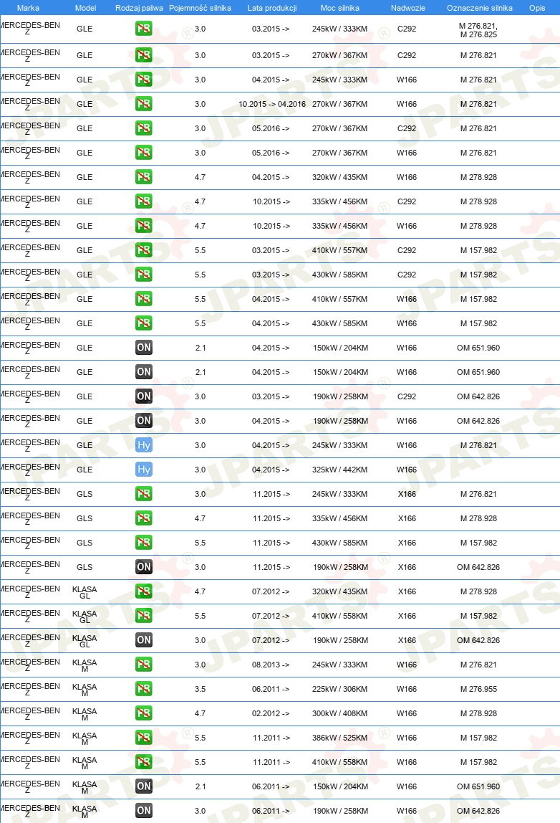The image size is (560, 823).
Task: Click the Lata produkcji column header
Action: (x=272, y=8)
